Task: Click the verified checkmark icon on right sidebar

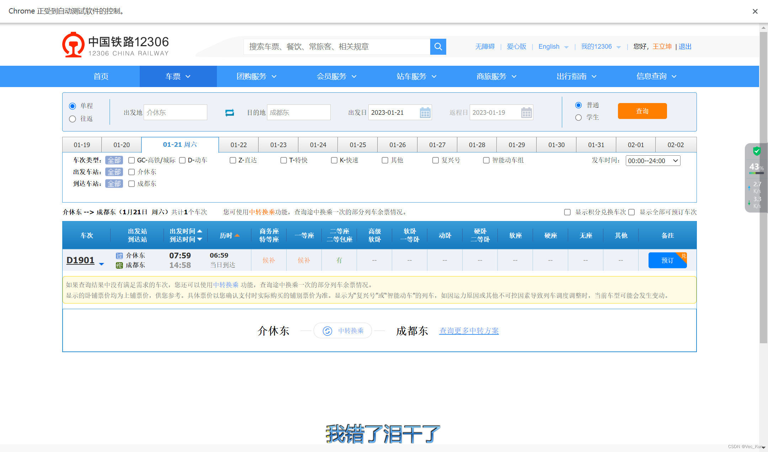Action: point(757,152)
